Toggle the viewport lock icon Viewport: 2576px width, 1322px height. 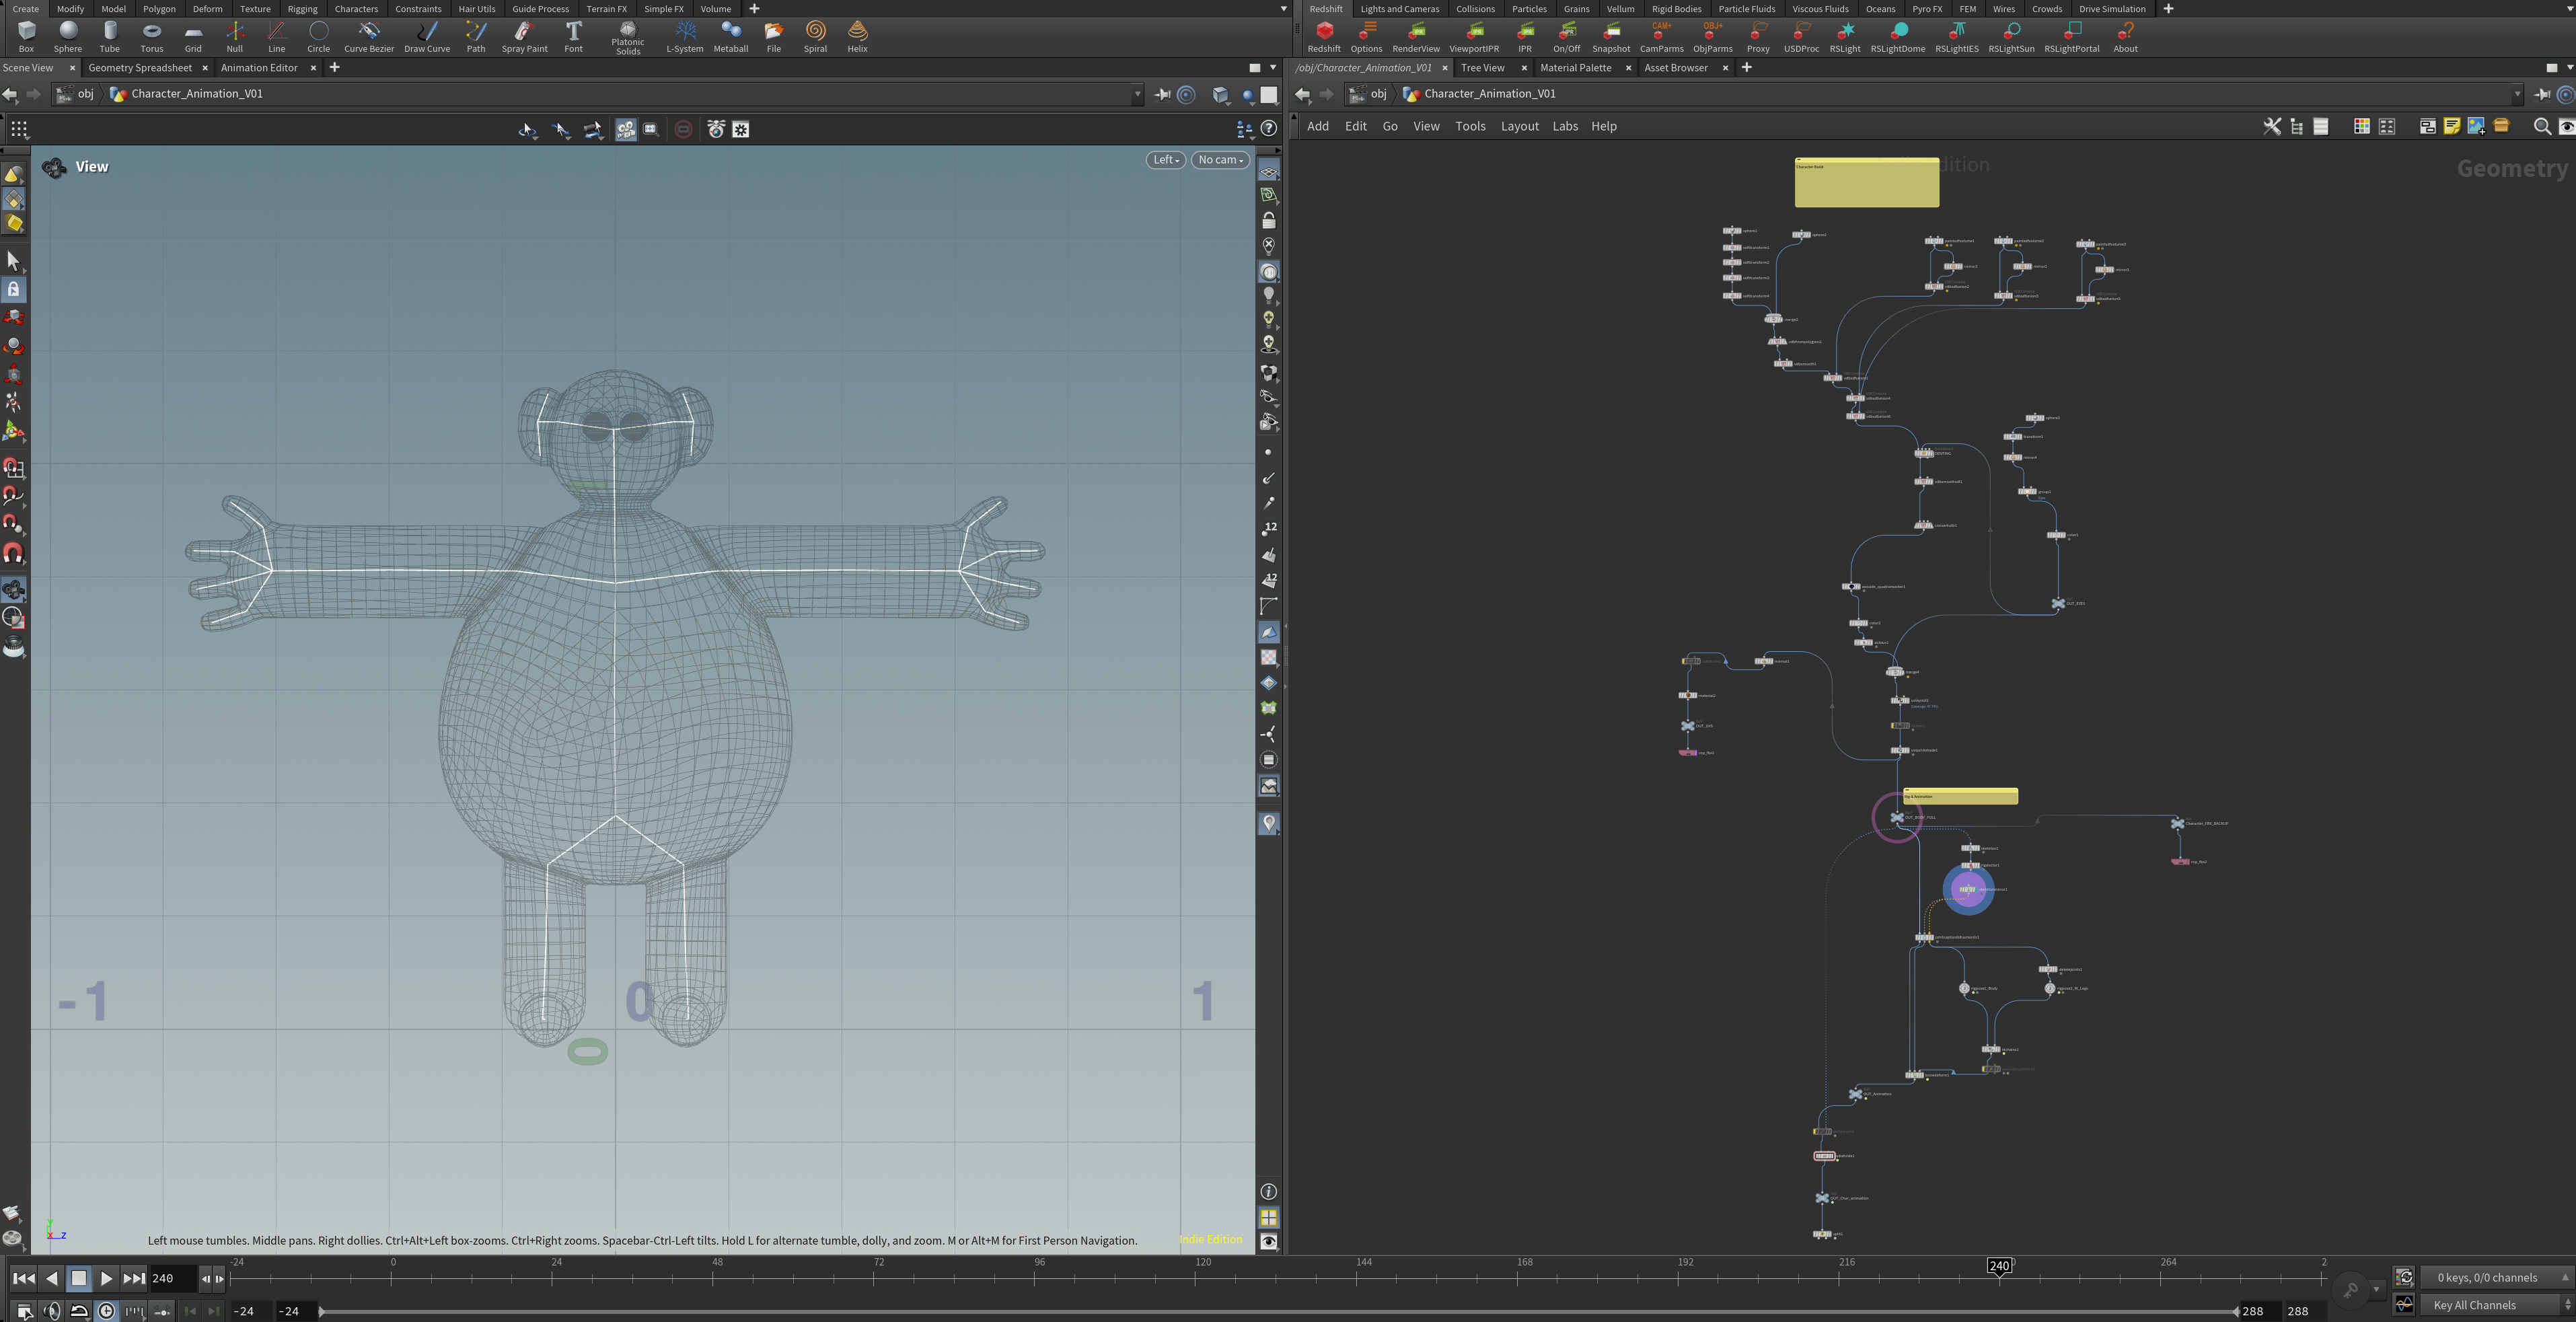point(1269,220)
